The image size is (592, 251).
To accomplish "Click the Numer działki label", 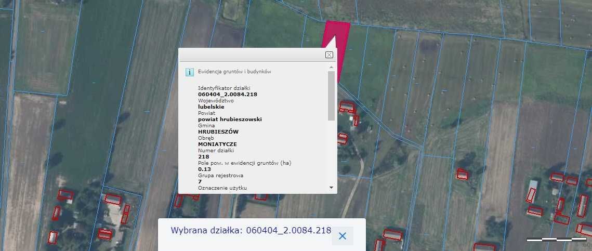I will [216, 150].
